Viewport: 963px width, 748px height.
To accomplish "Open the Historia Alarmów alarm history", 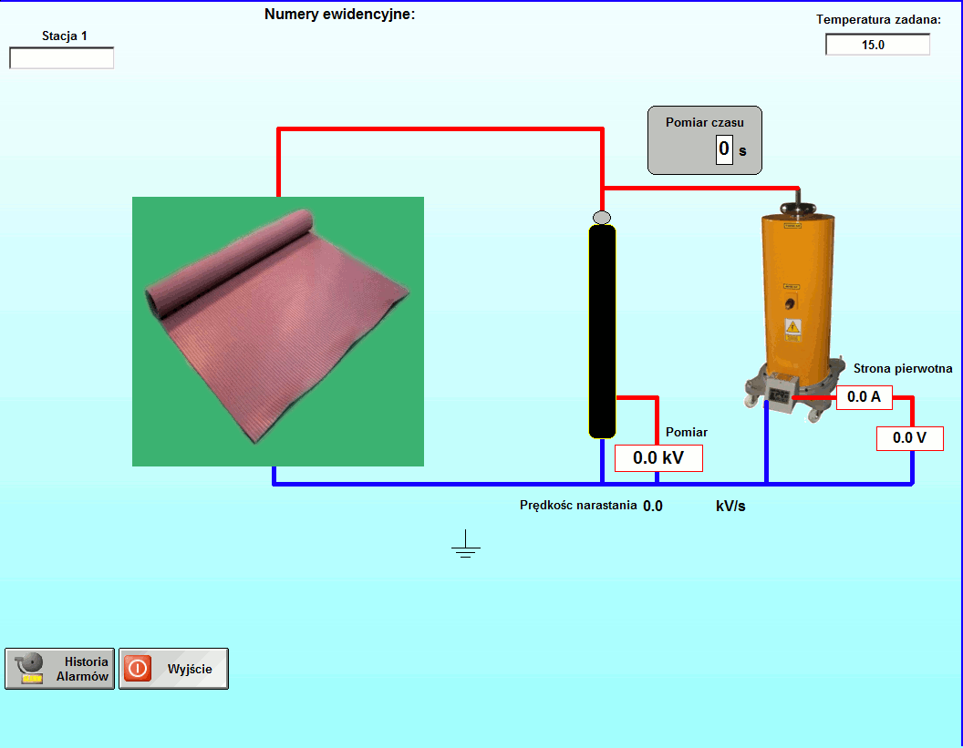I will coord(59,669).
